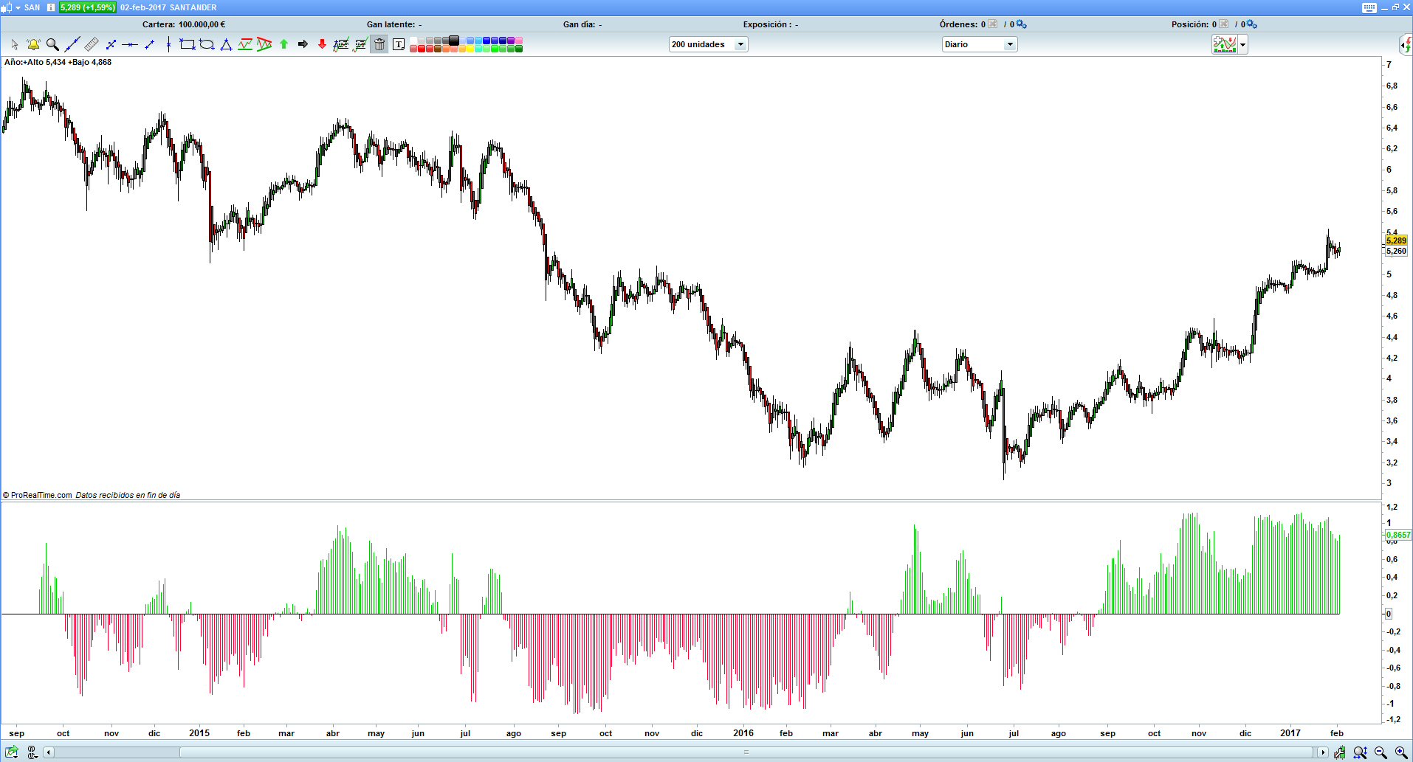Pick the black color swatch
Viewport: 1413px width, 762px height.
click(454, 41)
